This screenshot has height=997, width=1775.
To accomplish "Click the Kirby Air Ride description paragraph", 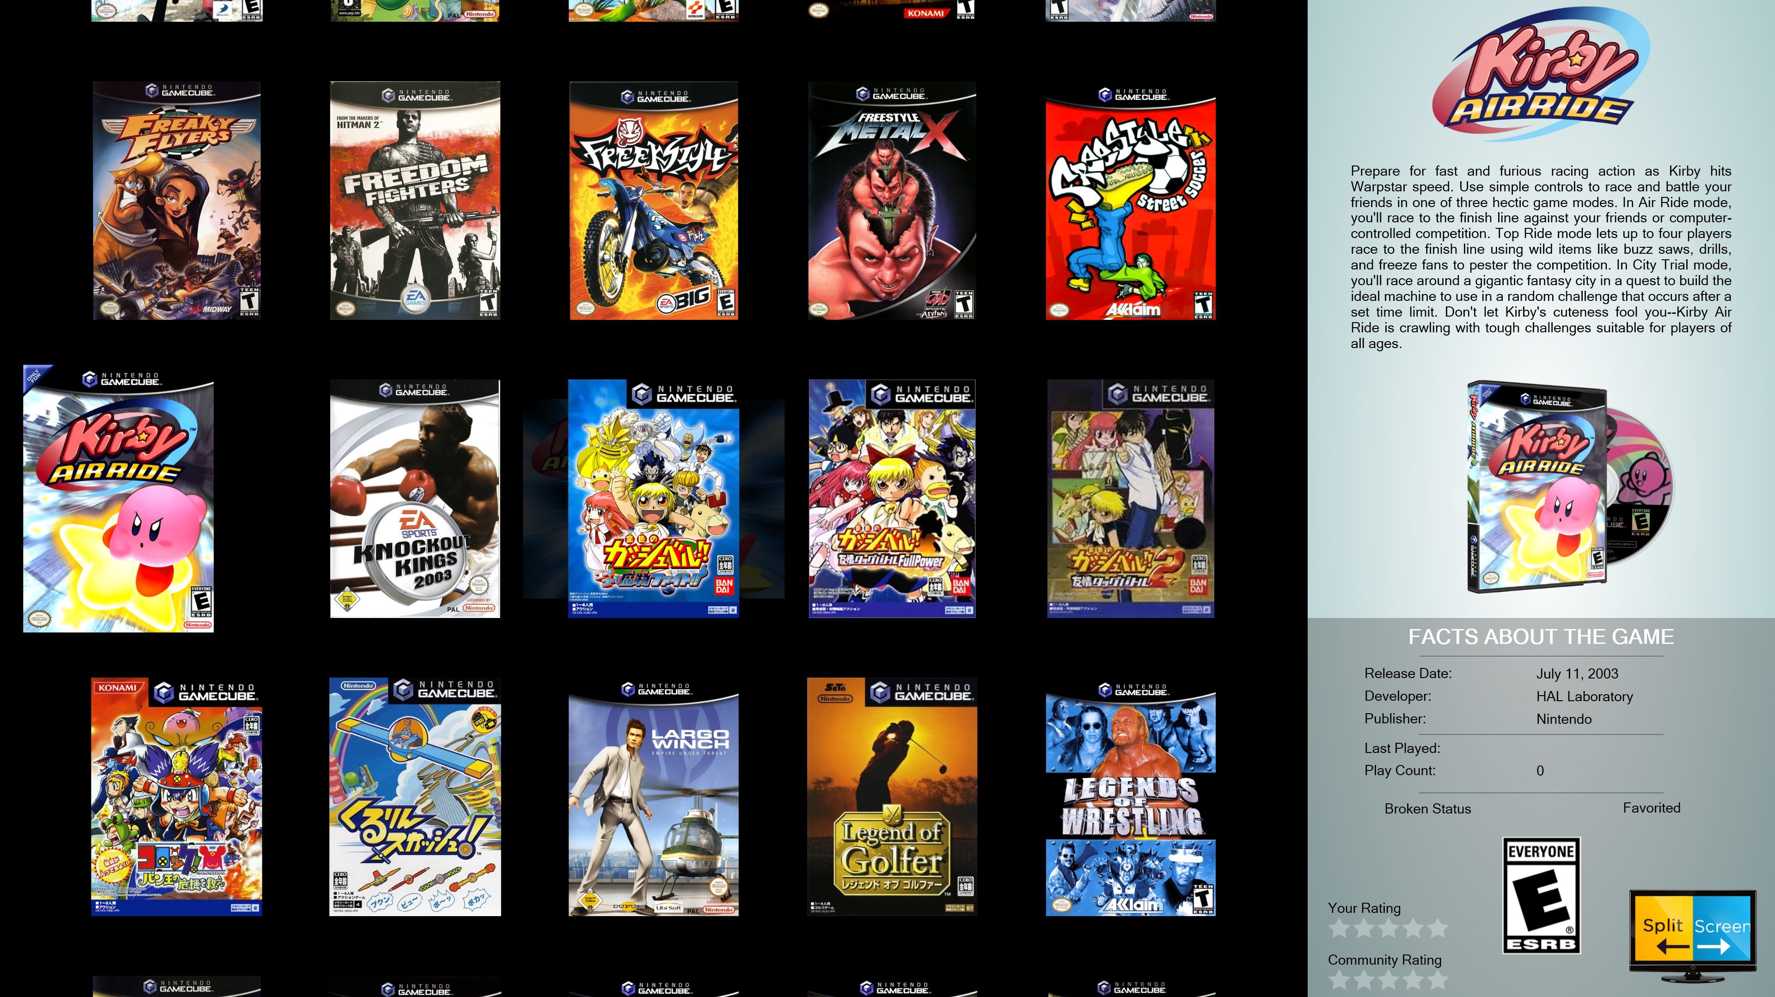I will [x=1542, y=257].
